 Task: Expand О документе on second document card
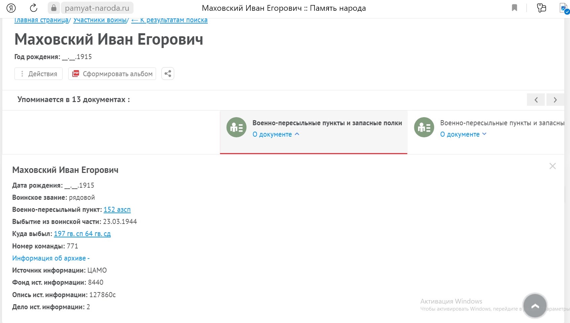[463, 134]
